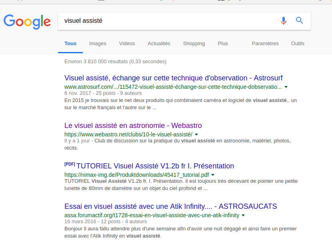The height and width of the screenshot is (240, 332).
Task: Open TUTORIEL Visuel Assisté V1.2b PDF result
Action: click(x=155, y=166)
